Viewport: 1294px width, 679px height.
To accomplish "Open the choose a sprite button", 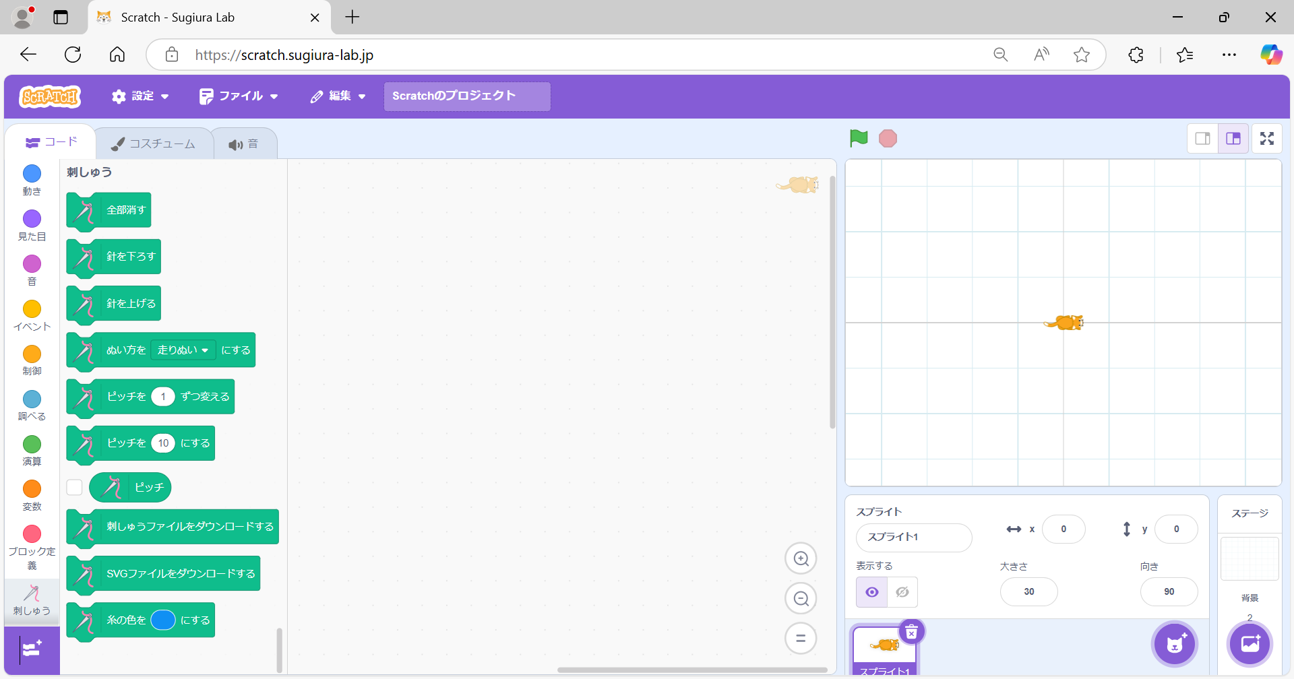I will click(x=1175, y=644).
